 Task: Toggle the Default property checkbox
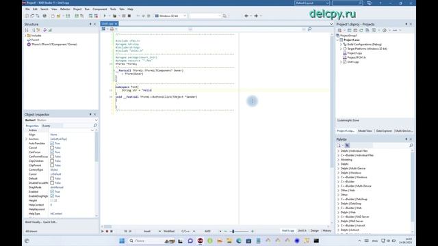pyautogui.click(x=52, y=178)
